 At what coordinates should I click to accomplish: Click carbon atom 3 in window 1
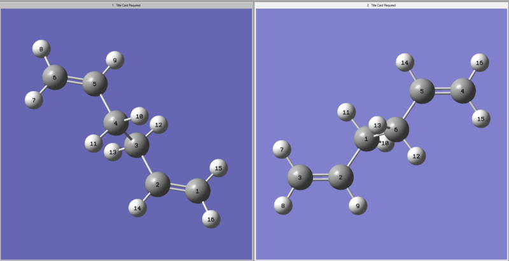(x=137, y=145)
